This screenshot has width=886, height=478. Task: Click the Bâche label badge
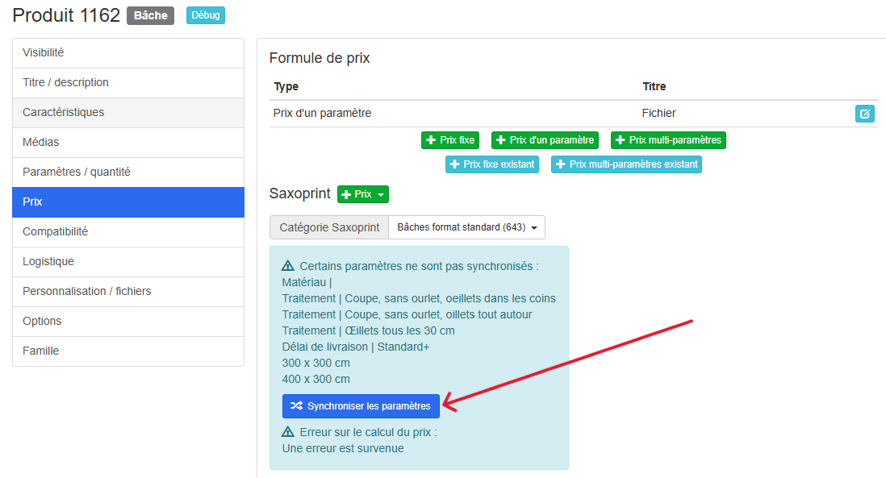150,15
